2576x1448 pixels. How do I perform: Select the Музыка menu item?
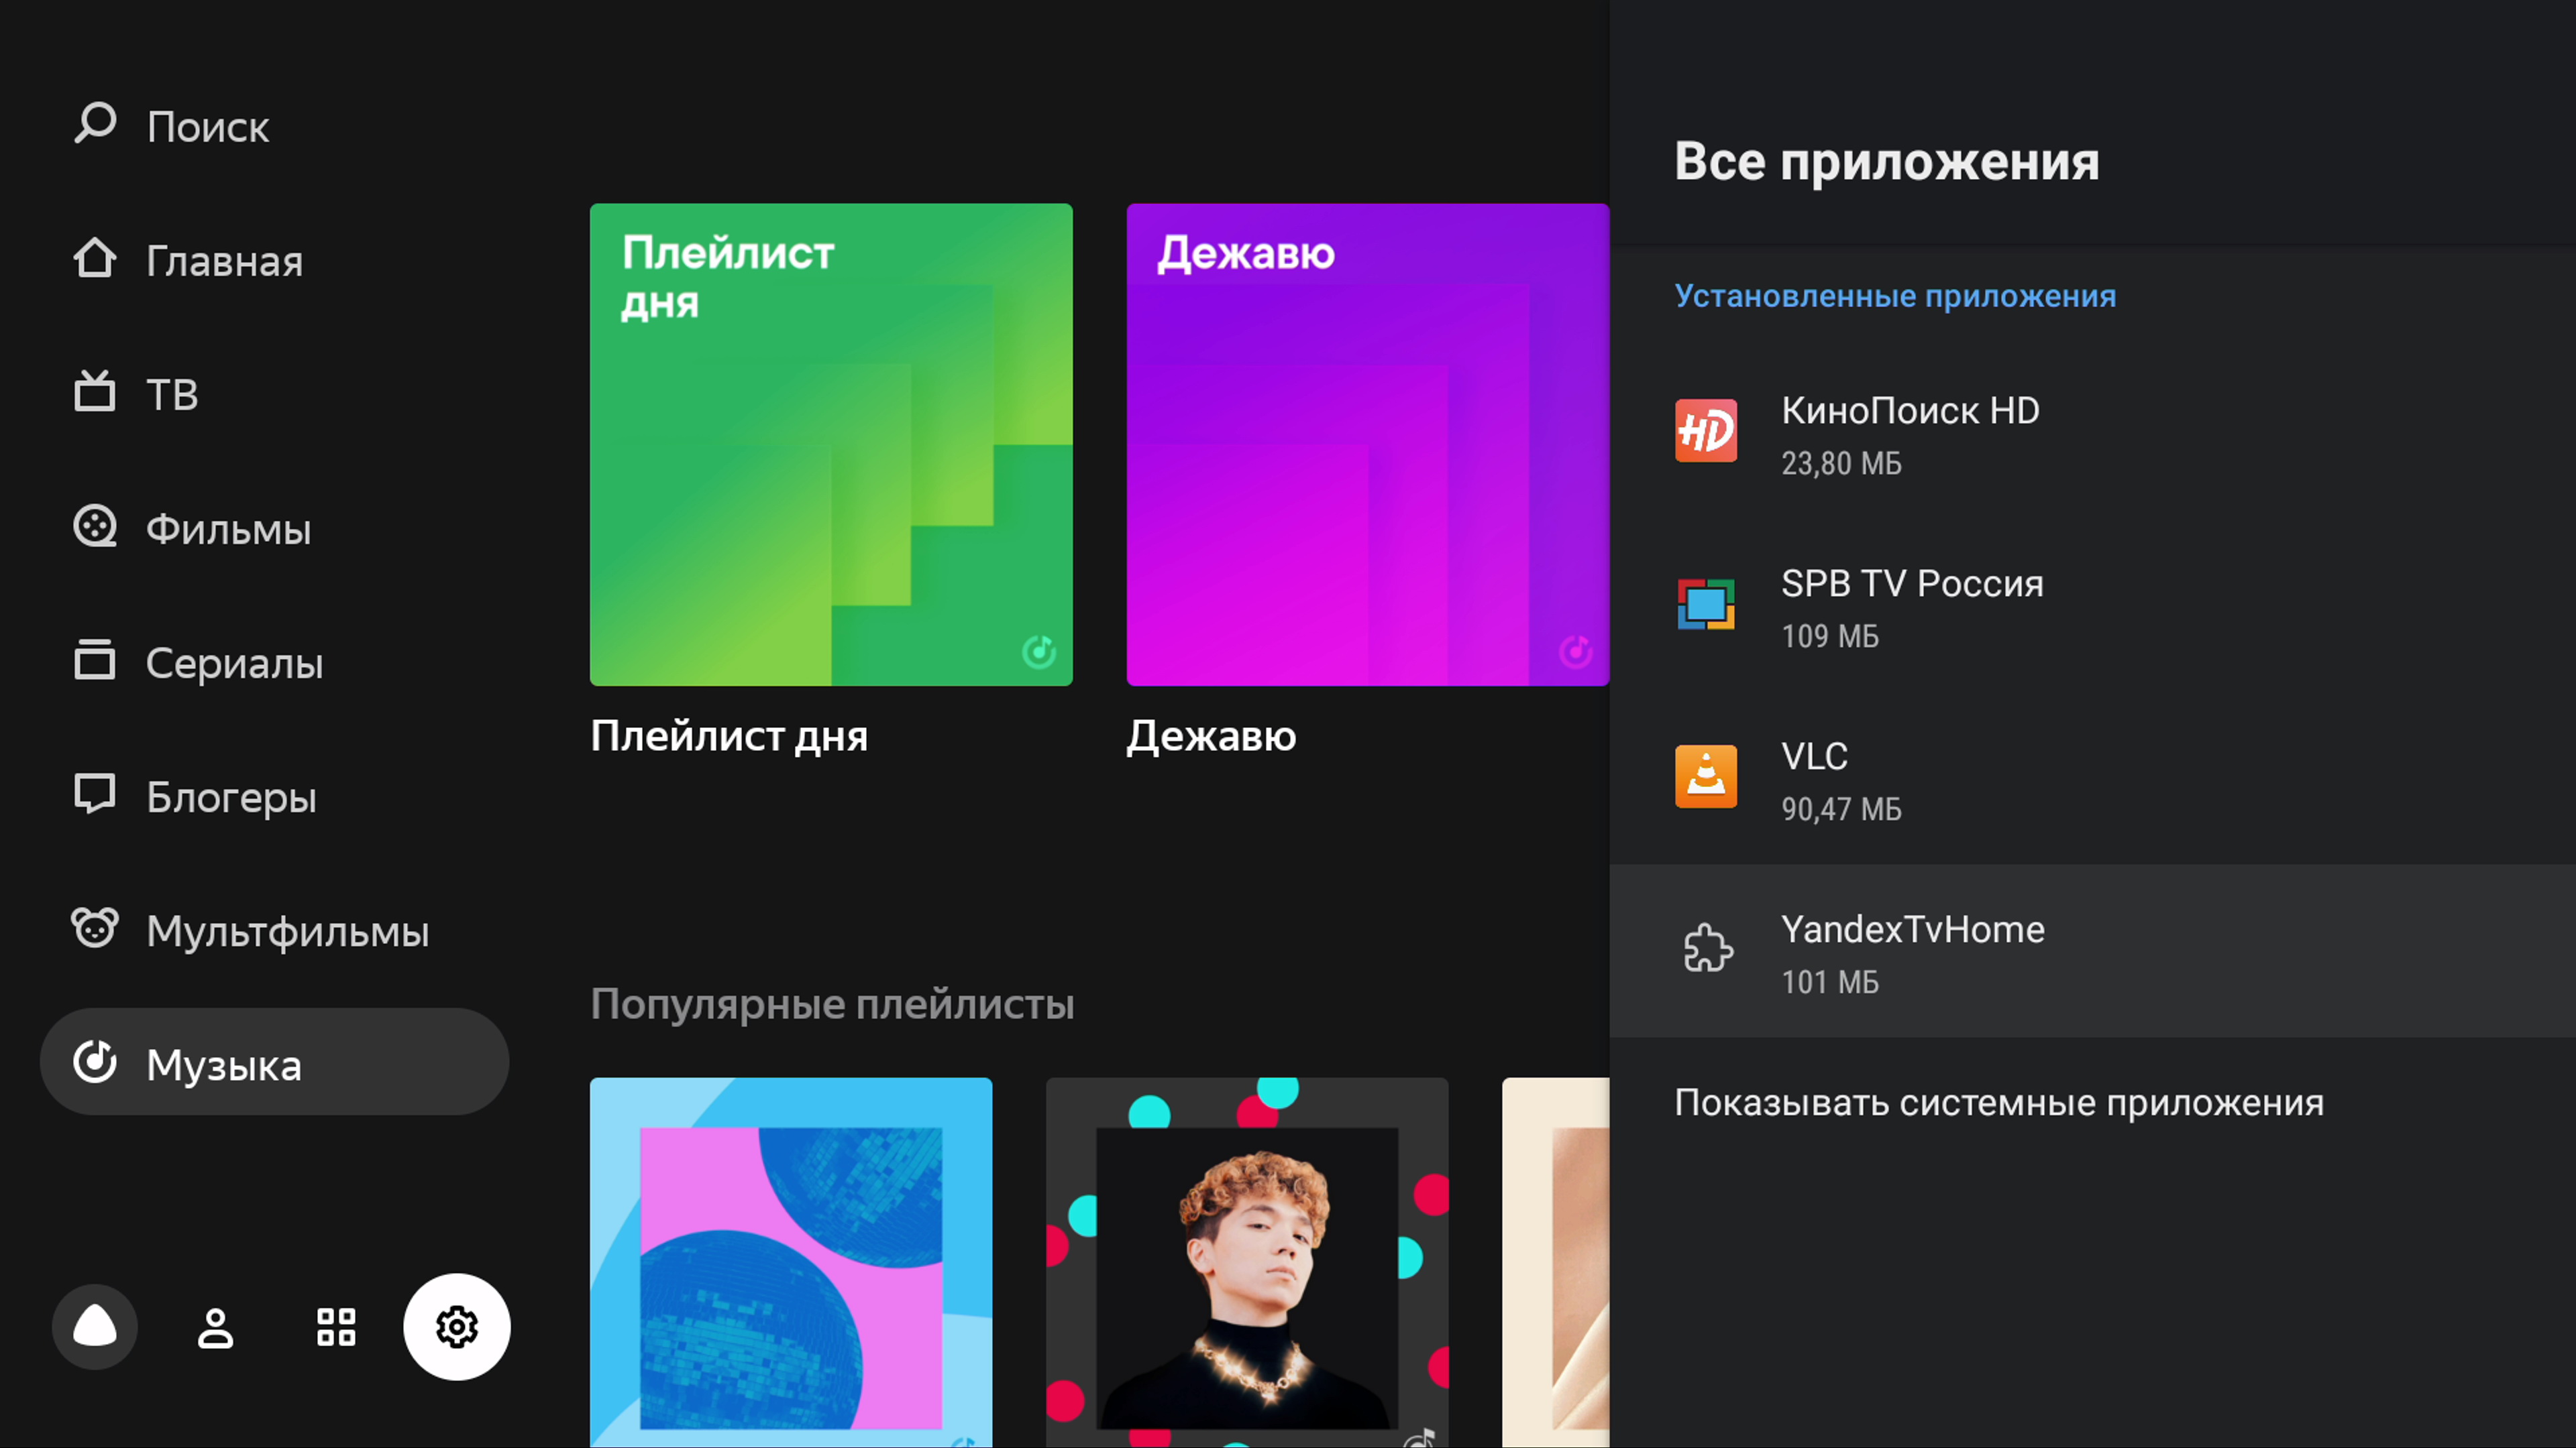(274, 1061)
